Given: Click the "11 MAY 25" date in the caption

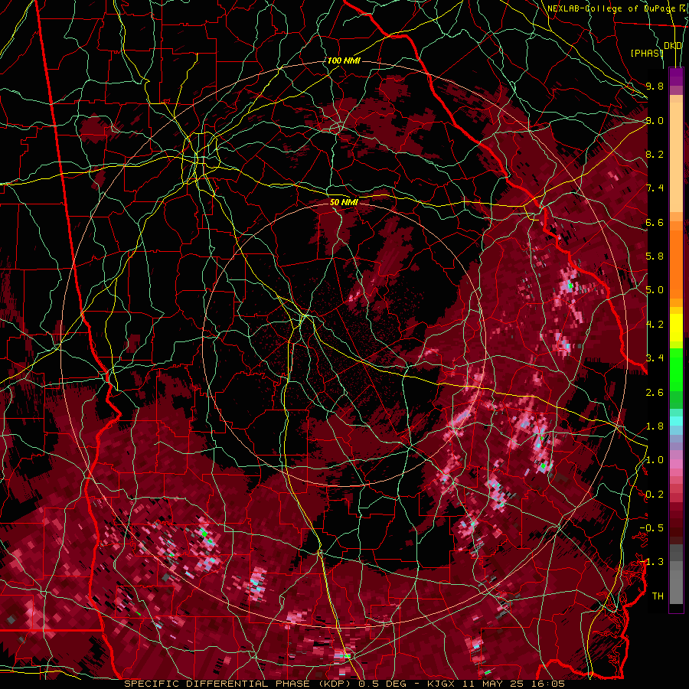Looking at the screenshot, I should coord(495,684).
